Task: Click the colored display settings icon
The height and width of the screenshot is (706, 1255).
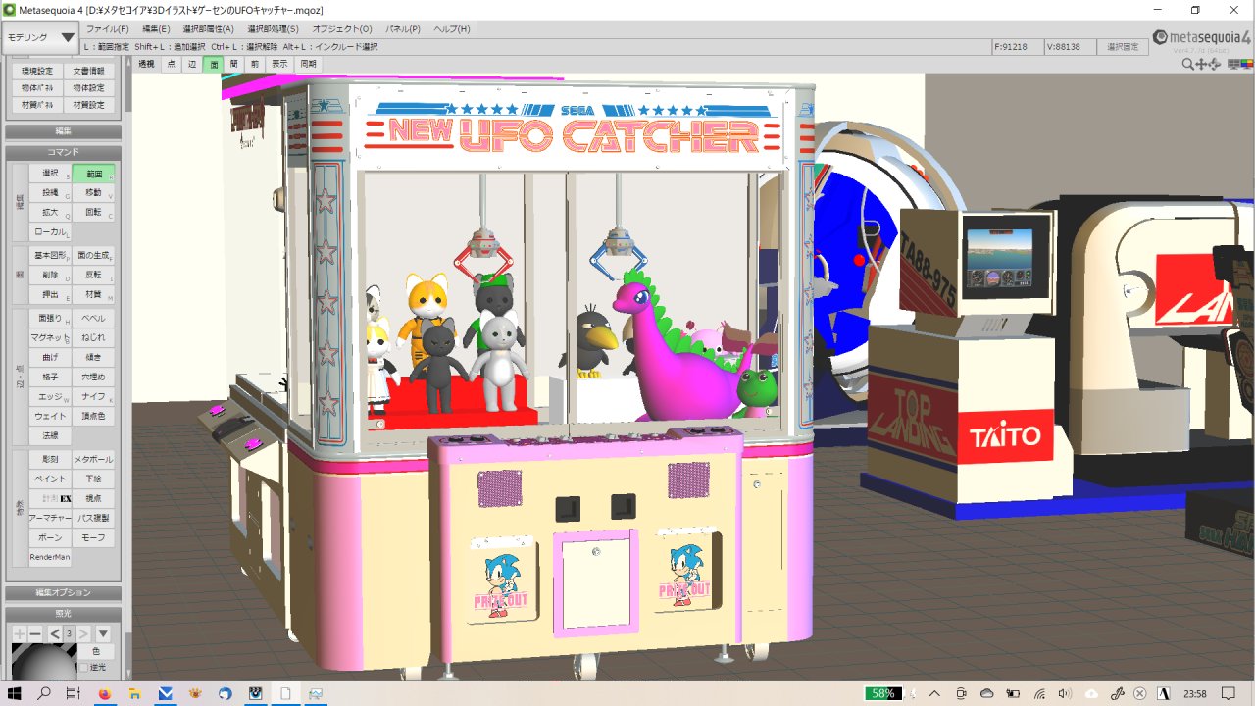Action: click(x=1245, y=65)
